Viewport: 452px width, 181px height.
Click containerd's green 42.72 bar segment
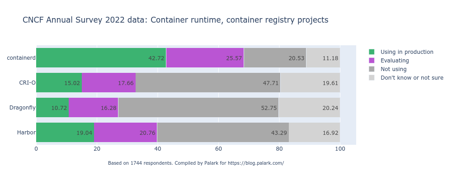(x=101, y=57)
